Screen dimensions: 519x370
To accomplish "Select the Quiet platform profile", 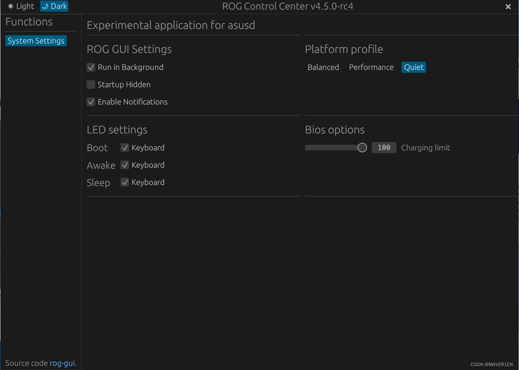I will tap(414, 67).
